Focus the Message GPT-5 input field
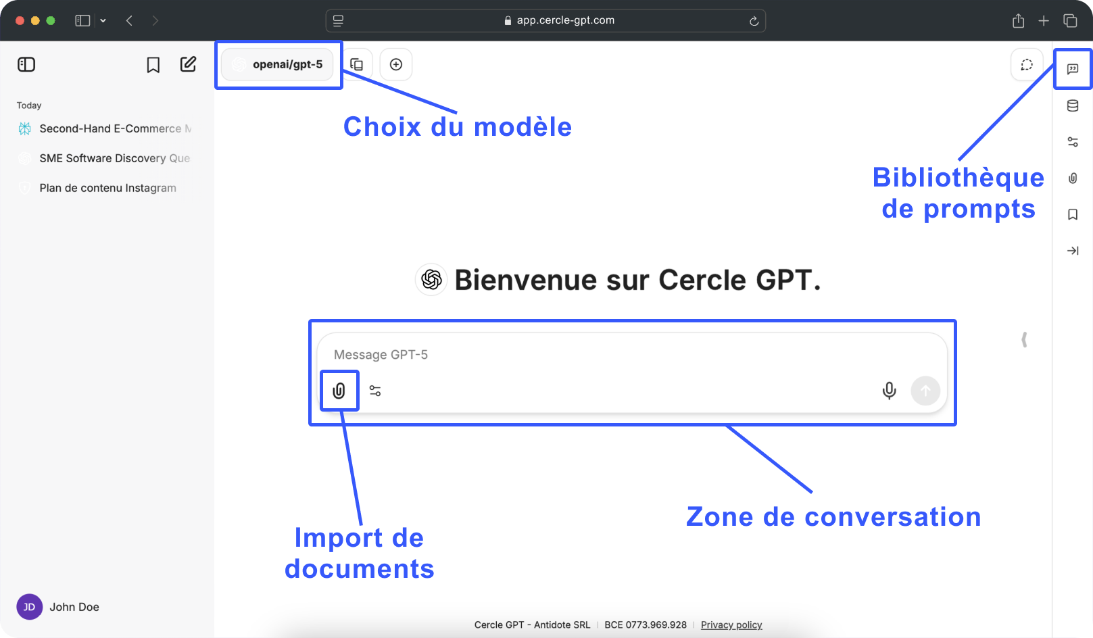The image size is (1093, 638). (632, 355)
